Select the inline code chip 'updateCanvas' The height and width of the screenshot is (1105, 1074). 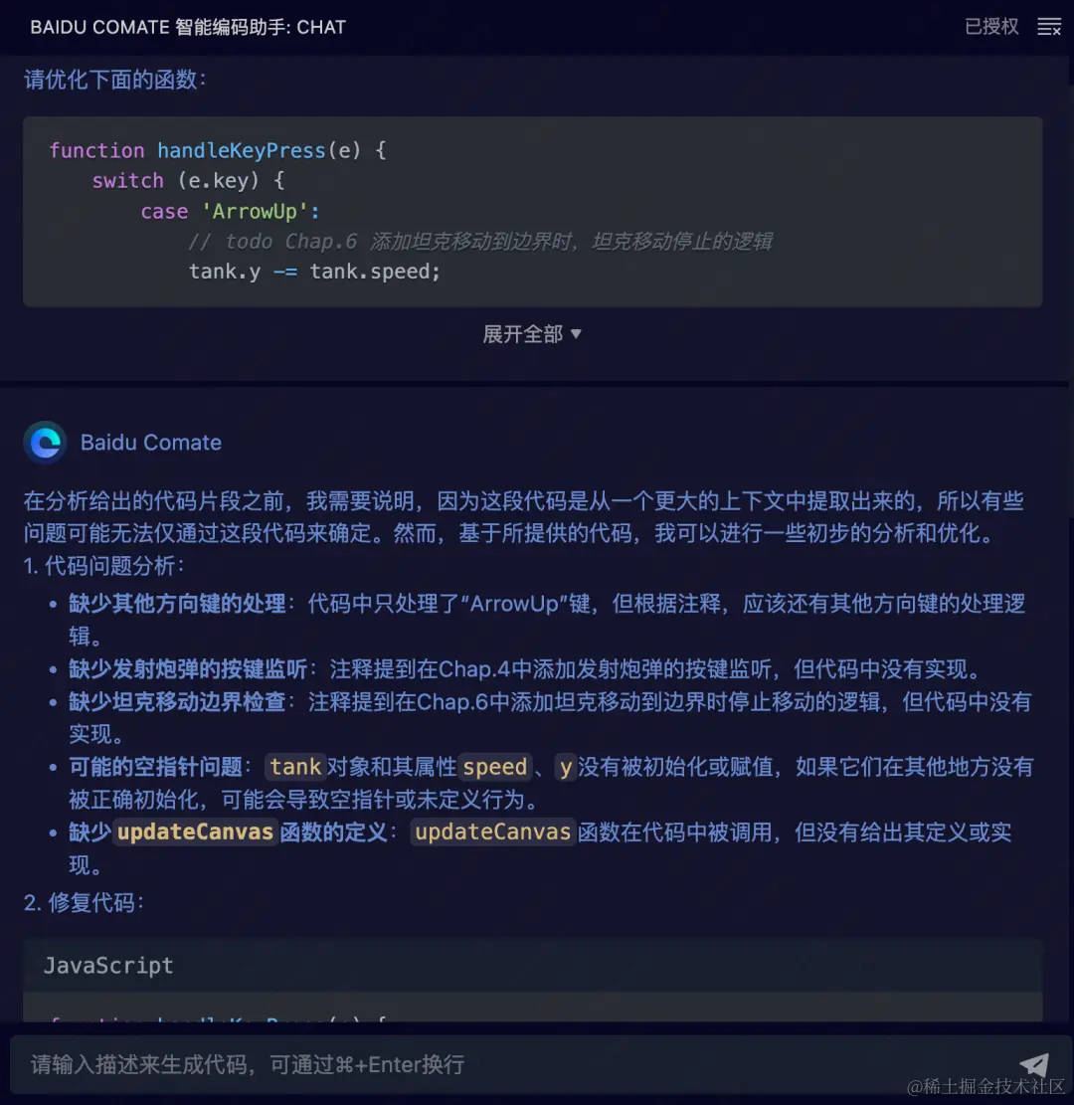point(492,832)
